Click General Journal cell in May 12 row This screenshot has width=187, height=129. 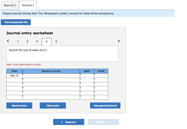[x=51, y=76]
